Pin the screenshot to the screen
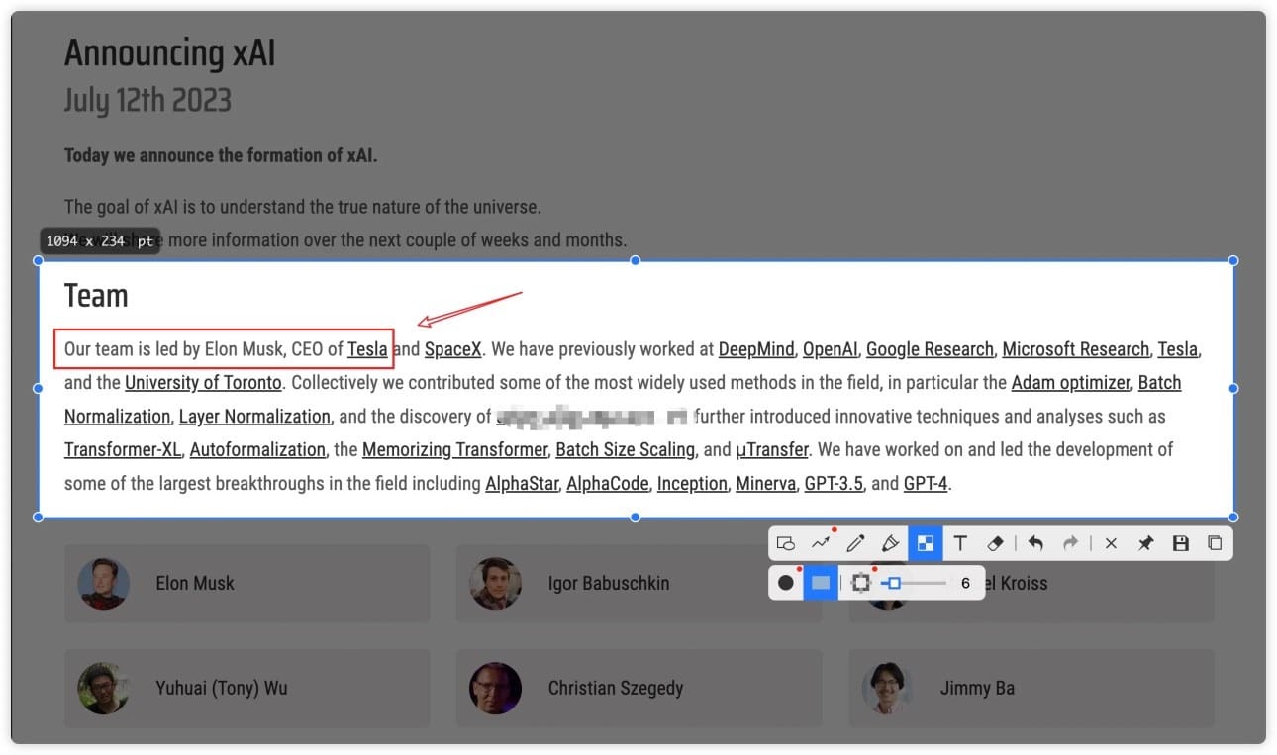The width and height of the screenshot is (1277, 755). coord(1145,543)
